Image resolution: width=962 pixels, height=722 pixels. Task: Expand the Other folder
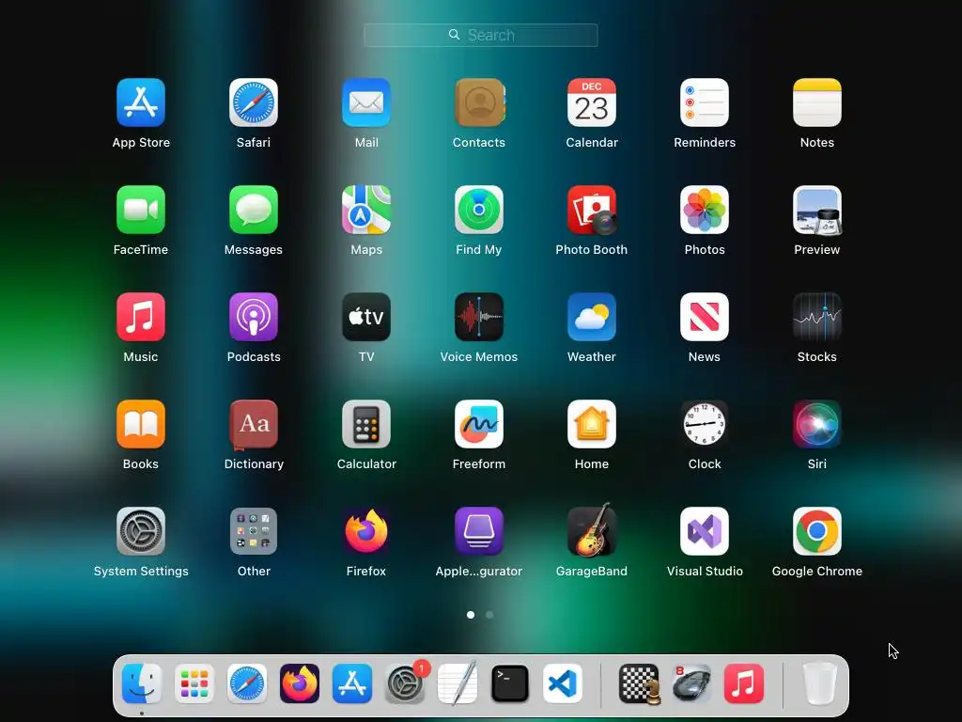[x=254, y=531]
